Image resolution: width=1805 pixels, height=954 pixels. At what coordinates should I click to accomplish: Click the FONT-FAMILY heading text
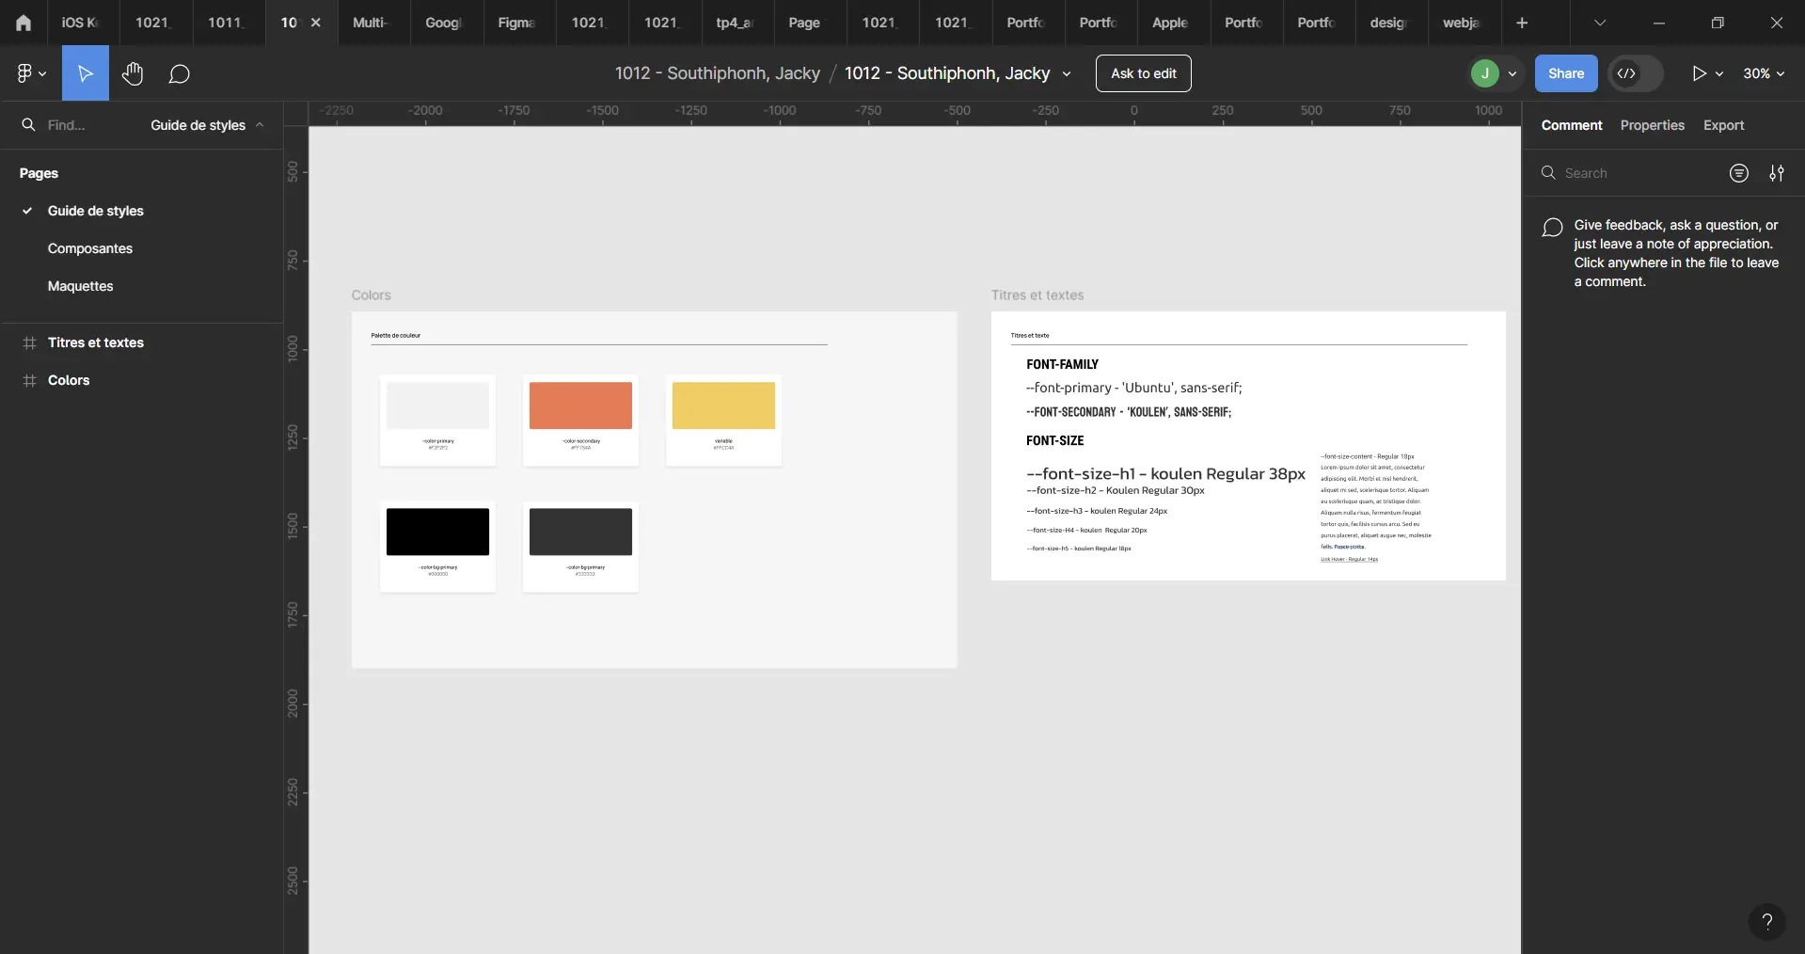(x=1062, y=364)
